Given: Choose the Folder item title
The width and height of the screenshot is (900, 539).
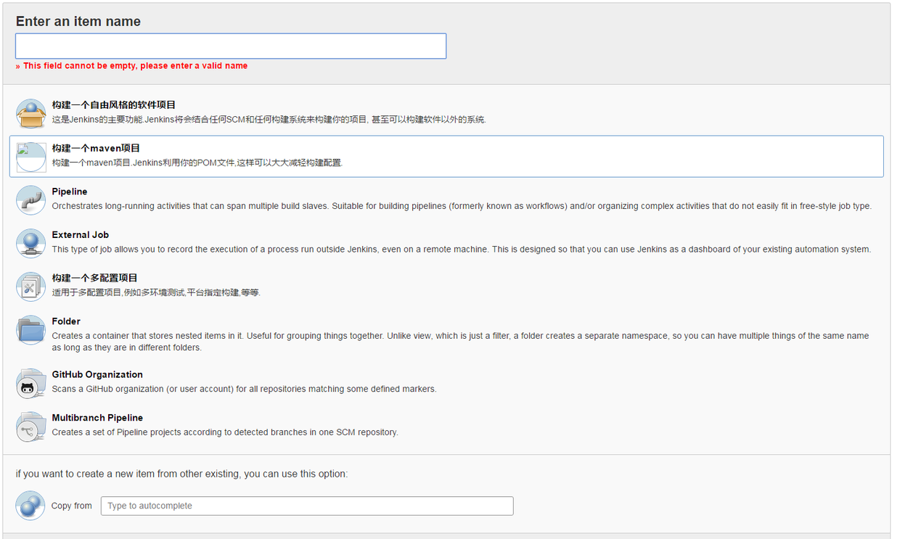Looking at the screenshot, I should (66, 321).
